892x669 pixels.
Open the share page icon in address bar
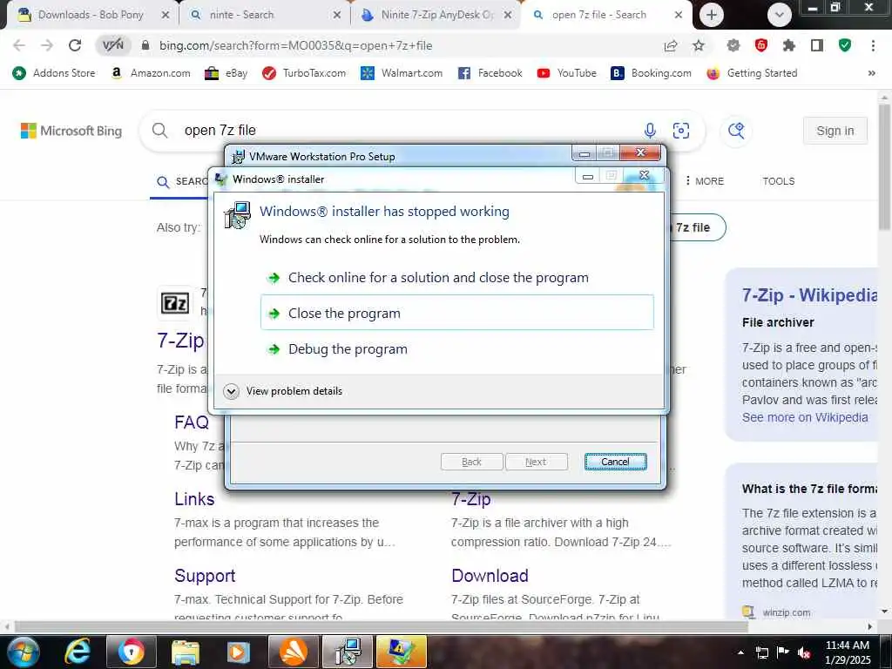coord(671,45)
